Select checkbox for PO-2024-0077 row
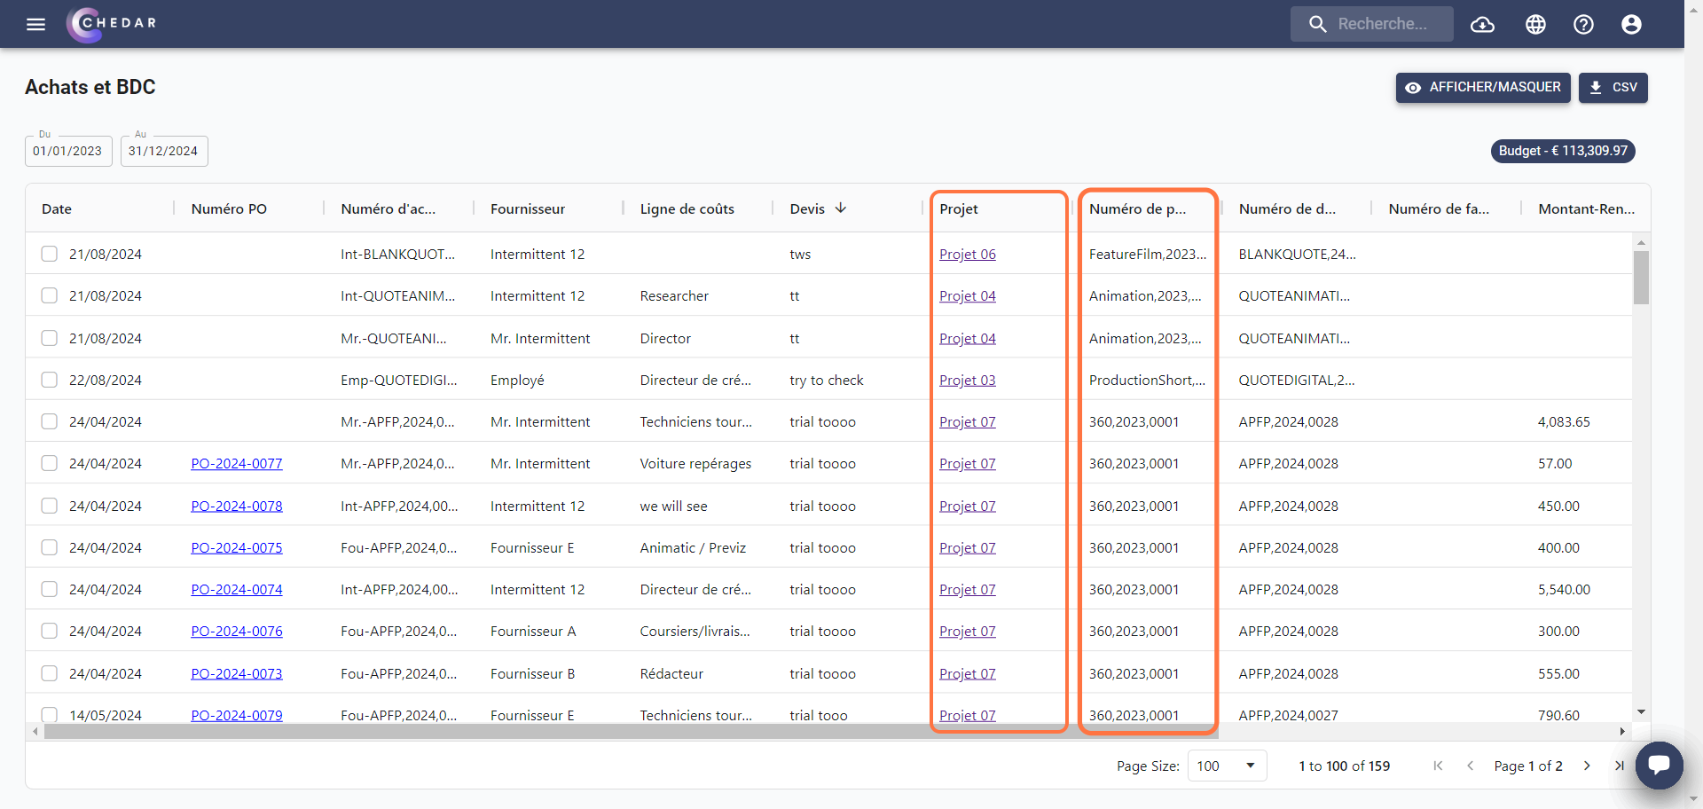 coord(50,463)
